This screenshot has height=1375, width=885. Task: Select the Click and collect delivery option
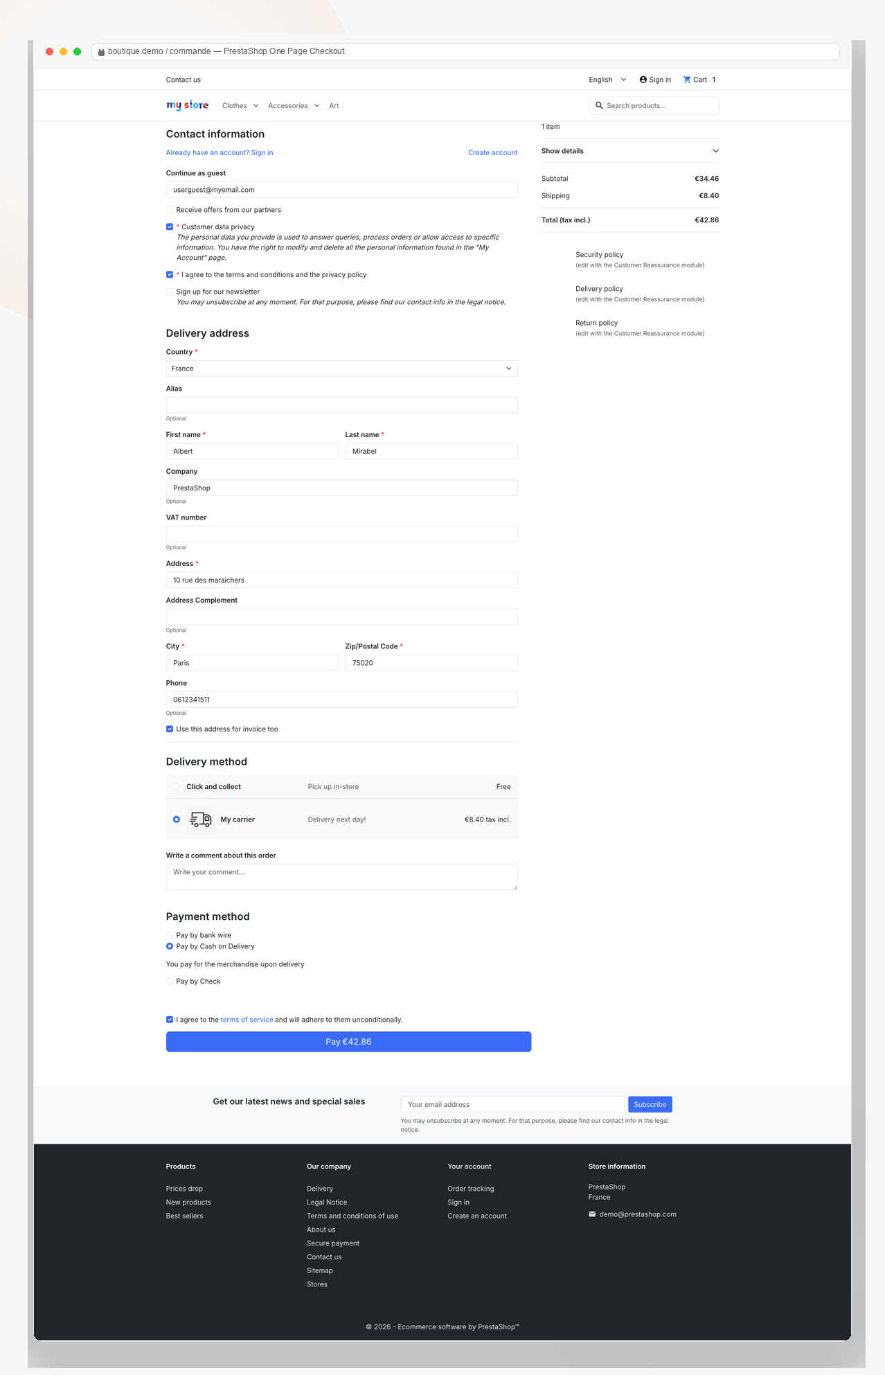(177, 787)
